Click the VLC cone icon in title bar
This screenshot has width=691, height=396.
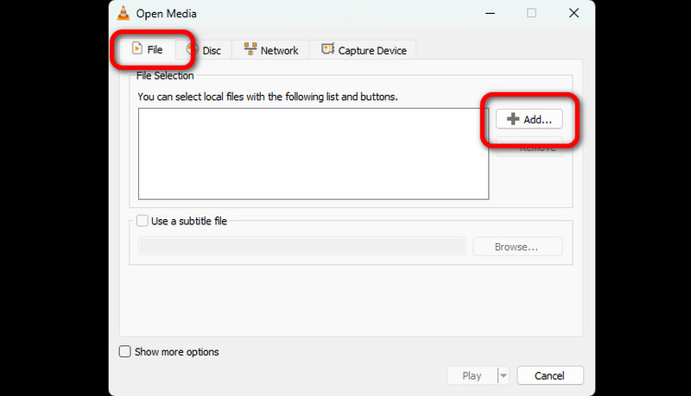click(125, 13)
